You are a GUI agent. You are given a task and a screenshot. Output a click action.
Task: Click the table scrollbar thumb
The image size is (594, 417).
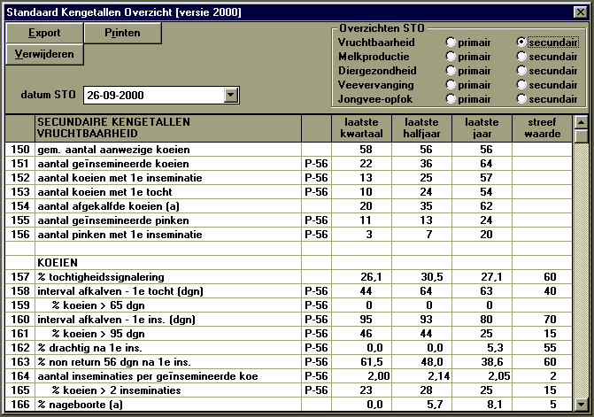click(581, 136)
